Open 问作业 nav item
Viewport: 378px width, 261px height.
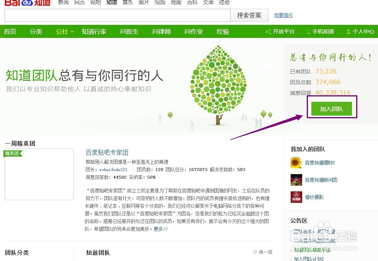(x=193, y=31)
